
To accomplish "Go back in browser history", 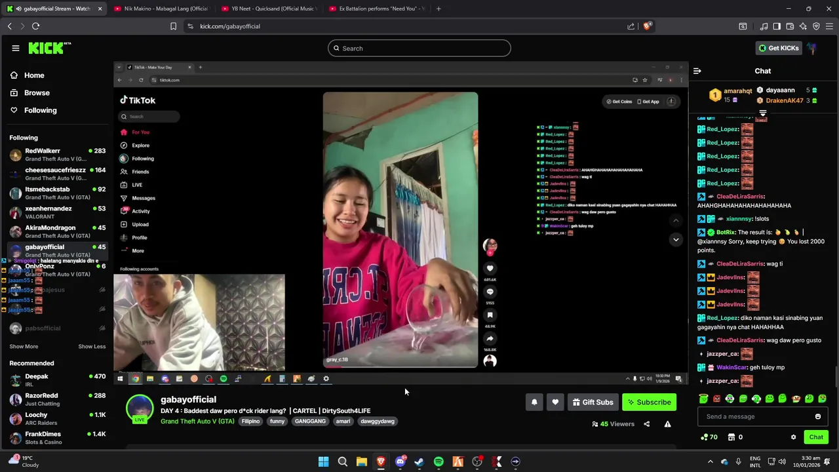I will pyautogui.click(x=9, y=26).
